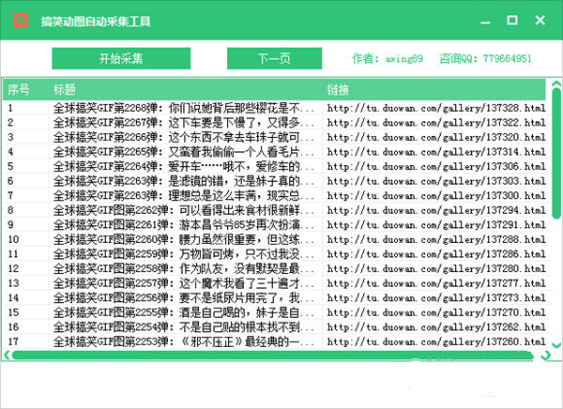This screenshot has width=563, height=409.
Task: Select the row titled 第2258弹
Action: 275,268
